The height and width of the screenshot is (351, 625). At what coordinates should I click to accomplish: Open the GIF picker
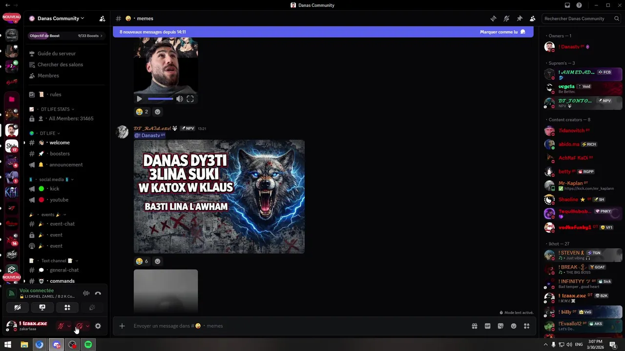(x=487, y=326)
